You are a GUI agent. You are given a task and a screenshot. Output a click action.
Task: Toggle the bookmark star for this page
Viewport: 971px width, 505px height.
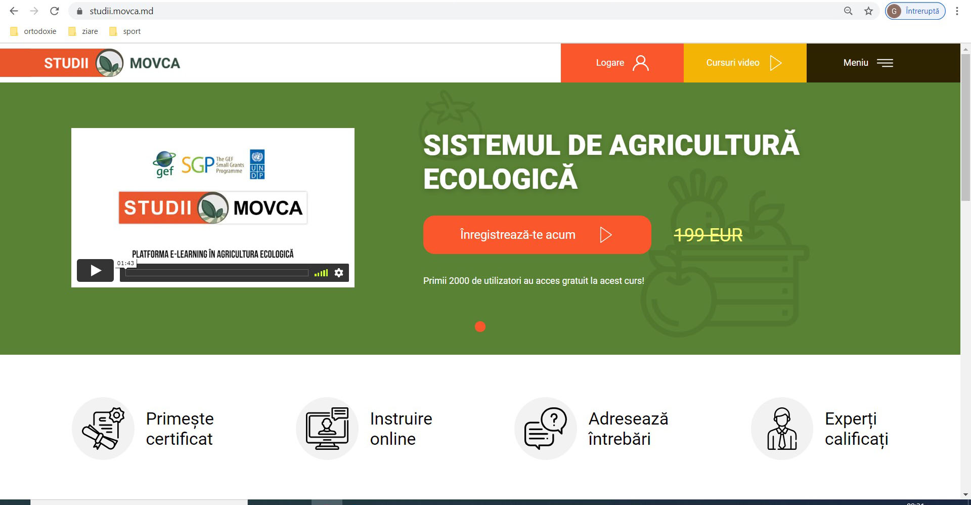click(x=869, y=11)
